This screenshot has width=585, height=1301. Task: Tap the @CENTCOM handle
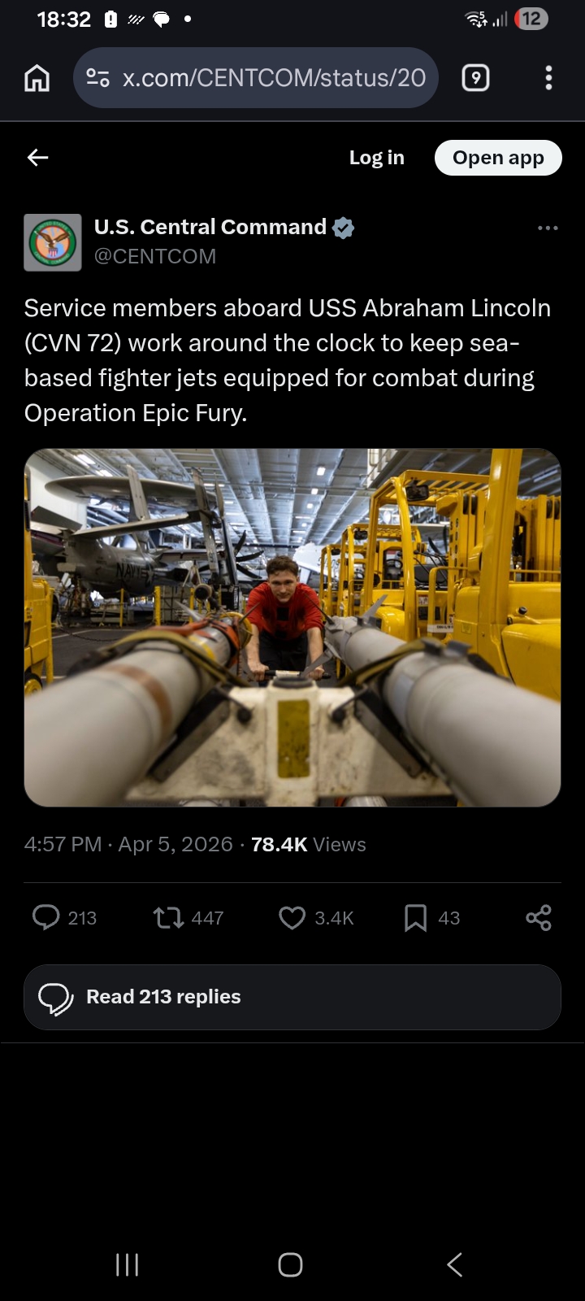[x=155, y=256]
